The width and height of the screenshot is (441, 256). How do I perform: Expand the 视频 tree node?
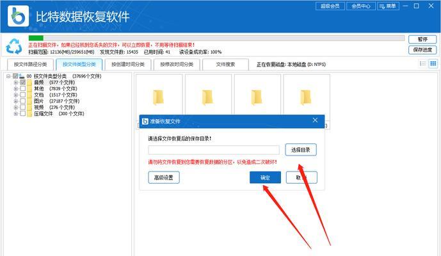click(16, 107)
